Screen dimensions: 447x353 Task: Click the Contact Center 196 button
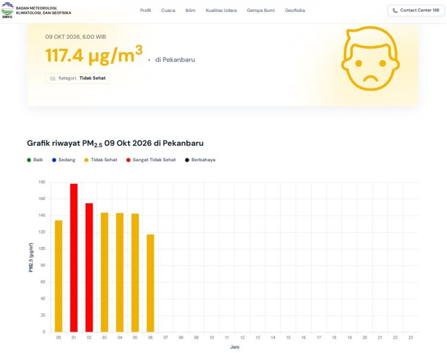(416, 11)
